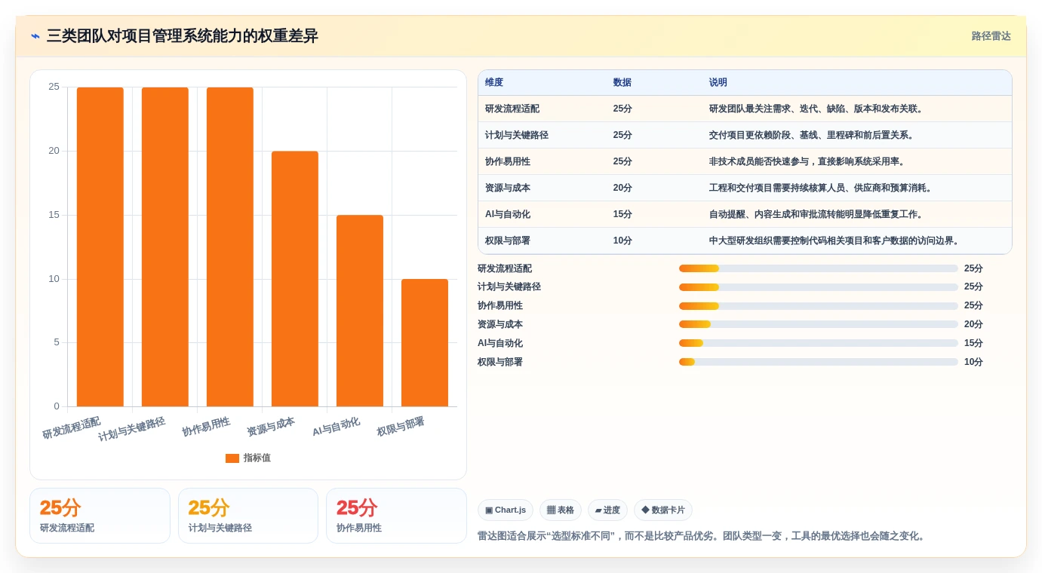Click the 资源与成本 progress bar

coord(819,324)
